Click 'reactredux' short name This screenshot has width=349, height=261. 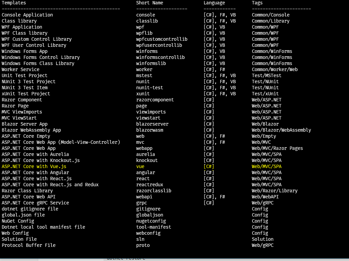pos(150,185)
